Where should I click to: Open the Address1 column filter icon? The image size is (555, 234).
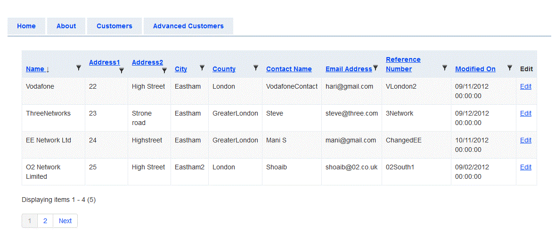pyautogui.click(x=122, y=71)
